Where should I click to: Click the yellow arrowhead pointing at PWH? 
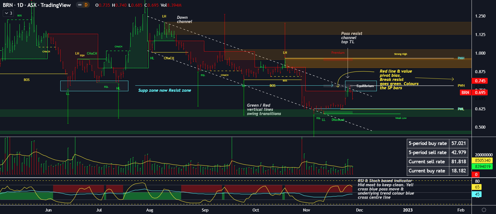point(453,79)
